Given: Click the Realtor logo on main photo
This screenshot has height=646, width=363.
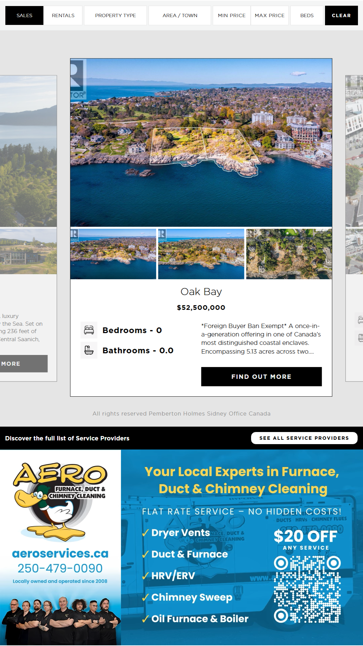Looking at the screenshot, I should click(x=78, y=79).
